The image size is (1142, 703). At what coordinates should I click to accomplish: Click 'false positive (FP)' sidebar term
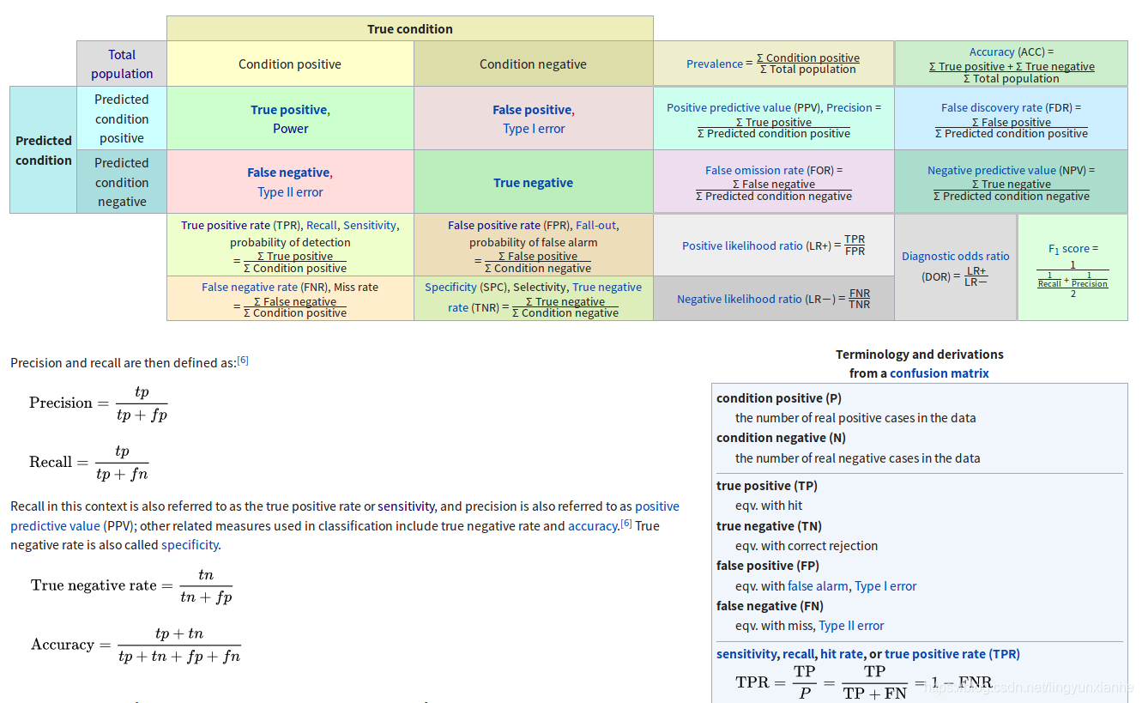coord(768,566)
